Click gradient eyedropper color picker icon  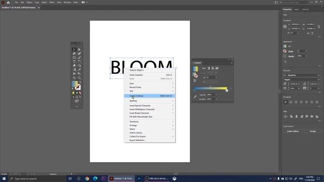pos(195,97)
